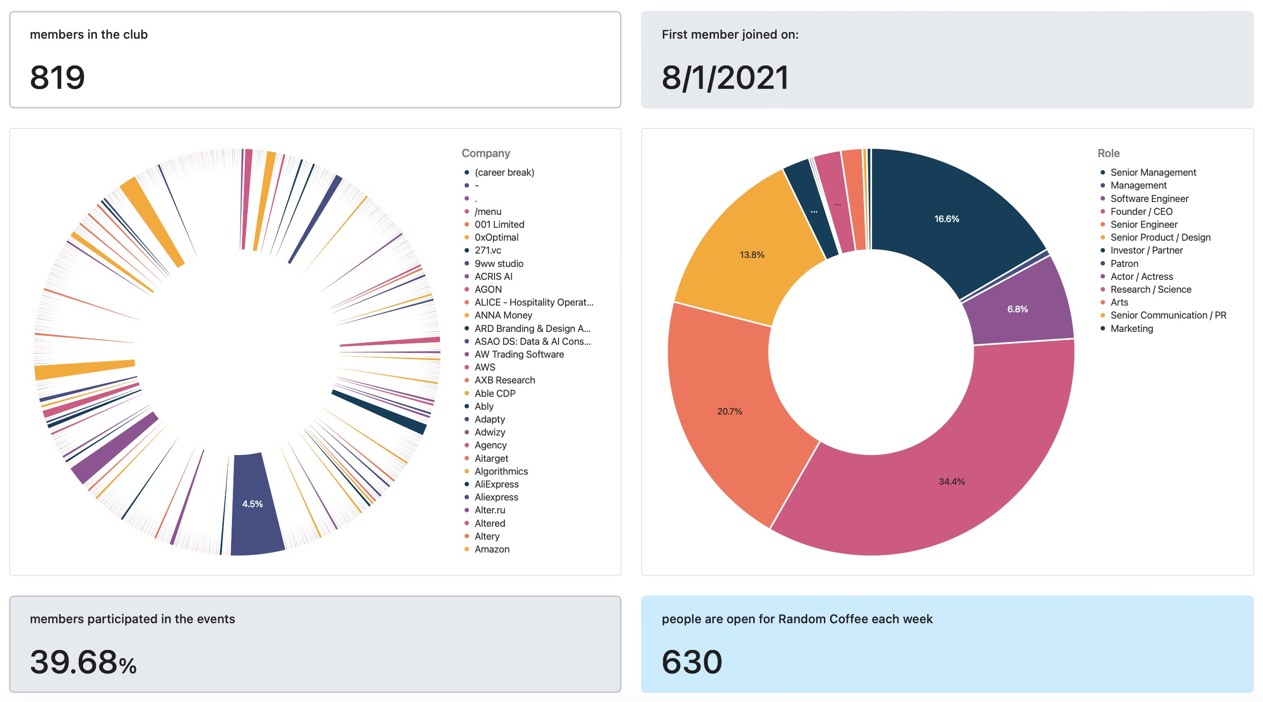Toggle Patron legend entry
The image size is (1263, 702).
point(1119,264)
